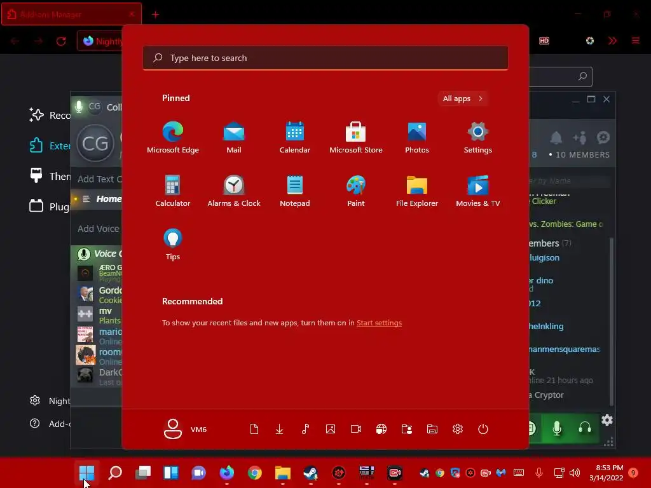Click the CG group avatar
Viewport: 651px width, 488px height.
95,144
